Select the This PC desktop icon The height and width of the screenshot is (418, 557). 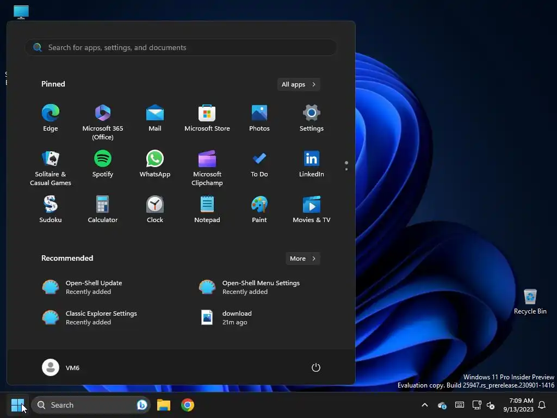coord(21,12)
